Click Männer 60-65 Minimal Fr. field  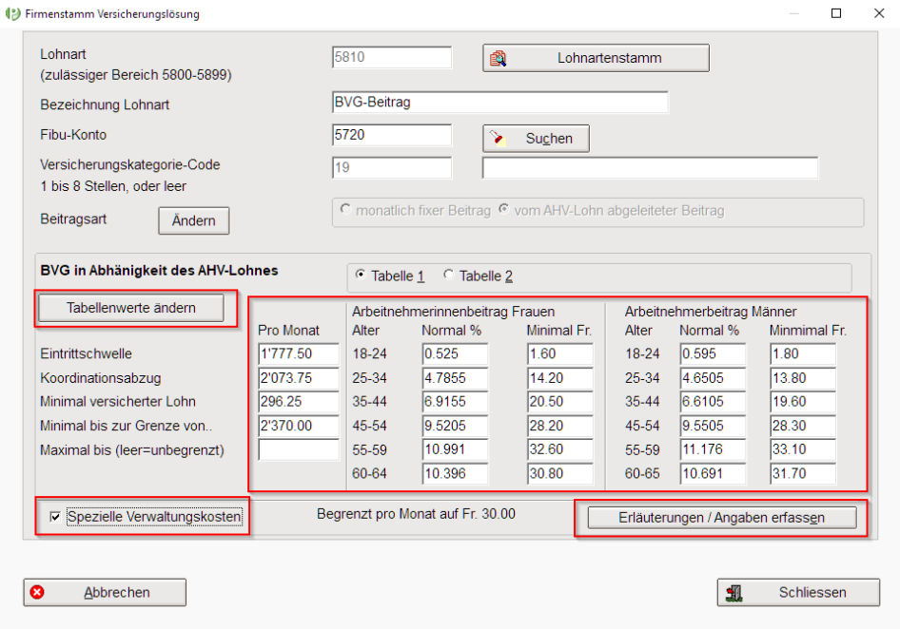pos(802,473)
